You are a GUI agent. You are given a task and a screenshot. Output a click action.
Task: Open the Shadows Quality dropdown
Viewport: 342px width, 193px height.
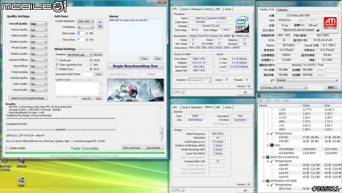pyautogui.click(x=38, y=42)
